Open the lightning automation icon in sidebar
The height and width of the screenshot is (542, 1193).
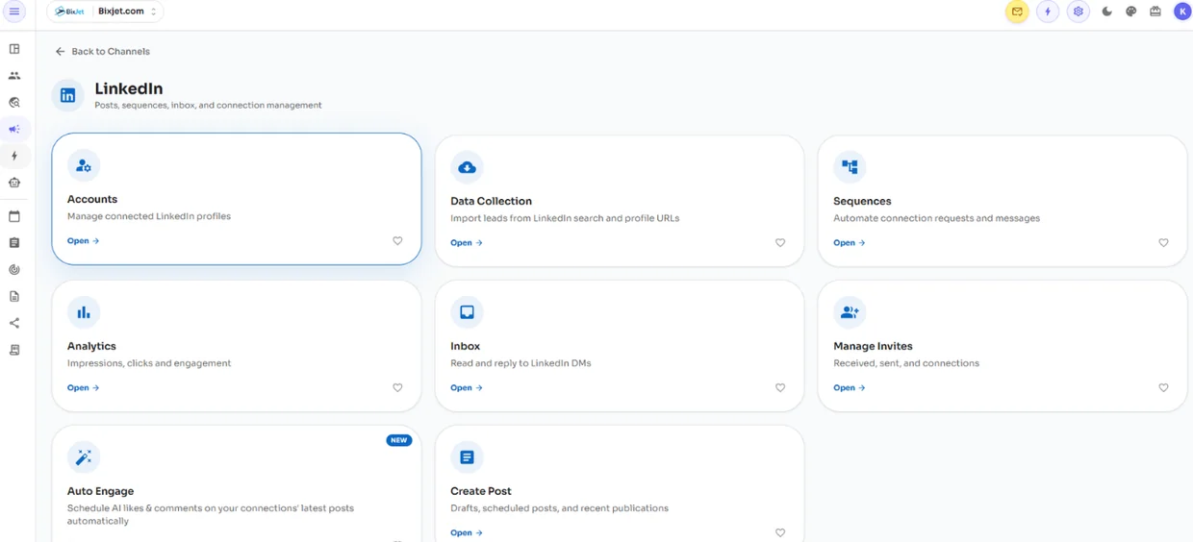tap(14, 156)
